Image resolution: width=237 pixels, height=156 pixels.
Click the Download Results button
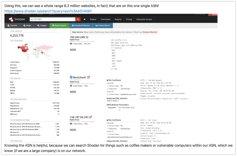point(81,25)
